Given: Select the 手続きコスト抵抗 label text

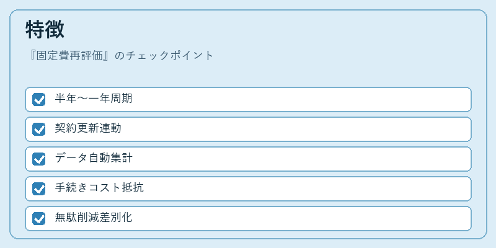Looking at the screenshot, I should 99,188.
